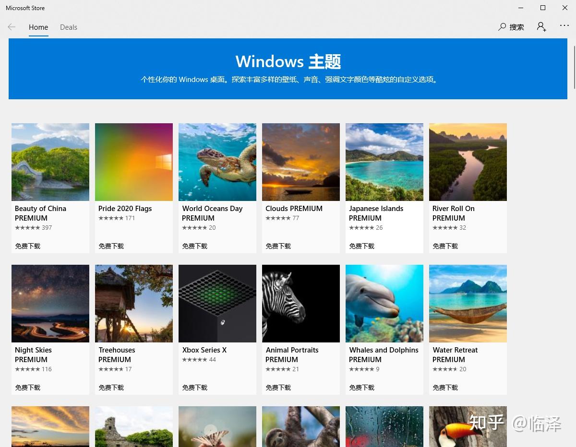Select the Whales and Dolphins PREMIUM title

(384, 354)
